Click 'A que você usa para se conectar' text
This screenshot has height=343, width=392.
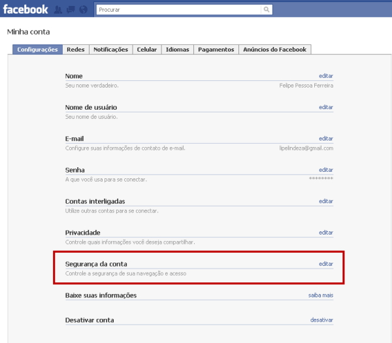(x=106, y=180)
